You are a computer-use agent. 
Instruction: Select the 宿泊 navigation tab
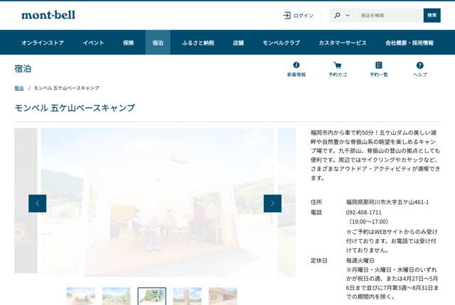coord(158,43)
